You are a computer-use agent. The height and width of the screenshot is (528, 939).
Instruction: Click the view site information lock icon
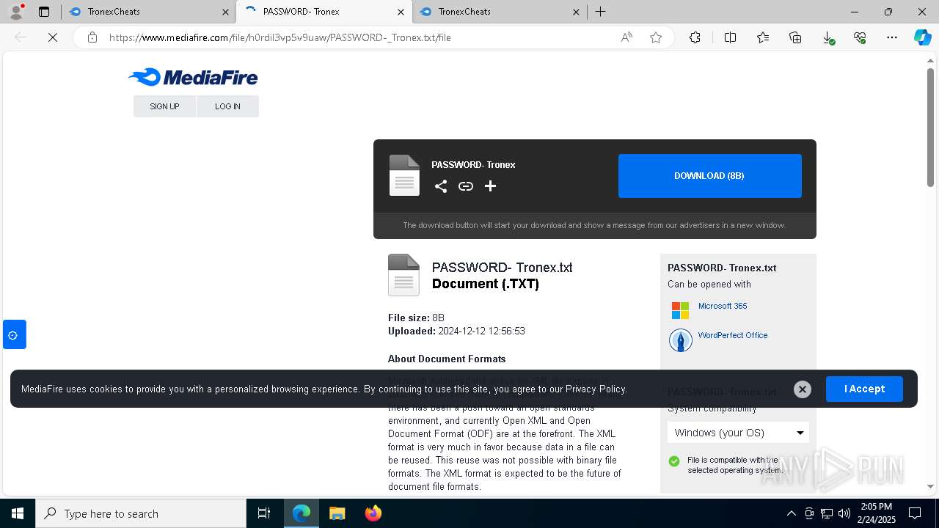[x=92, y=37]
